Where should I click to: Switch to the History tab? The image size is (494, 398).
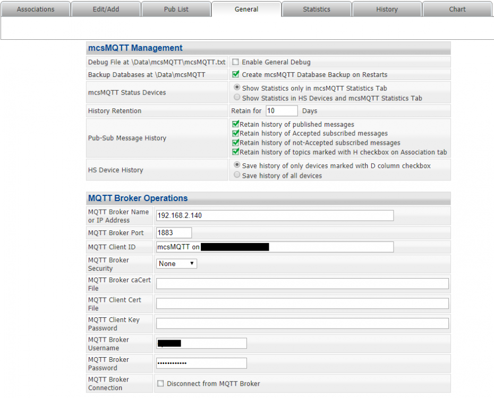pyautogui.click(x=387, y=9)
